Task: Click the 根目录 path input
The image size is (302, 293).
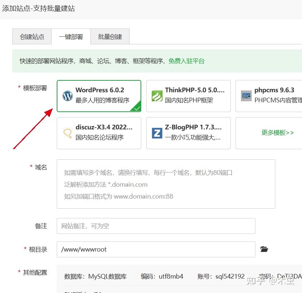Action: click(156, 249)
